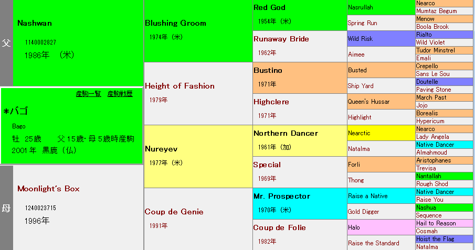Select the Runaway Bride entry
Screen dimensions: 475x250
[281, 39]
